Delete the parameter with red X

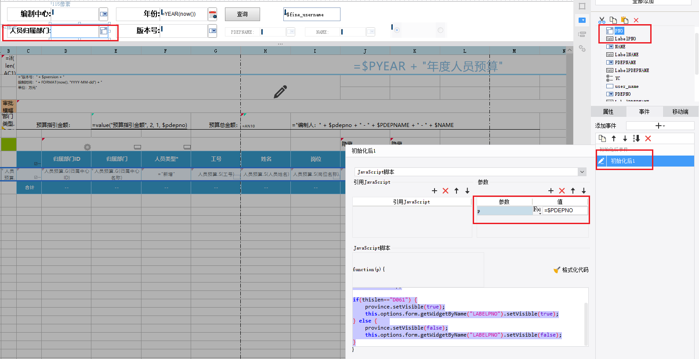[x=562, y=191]
